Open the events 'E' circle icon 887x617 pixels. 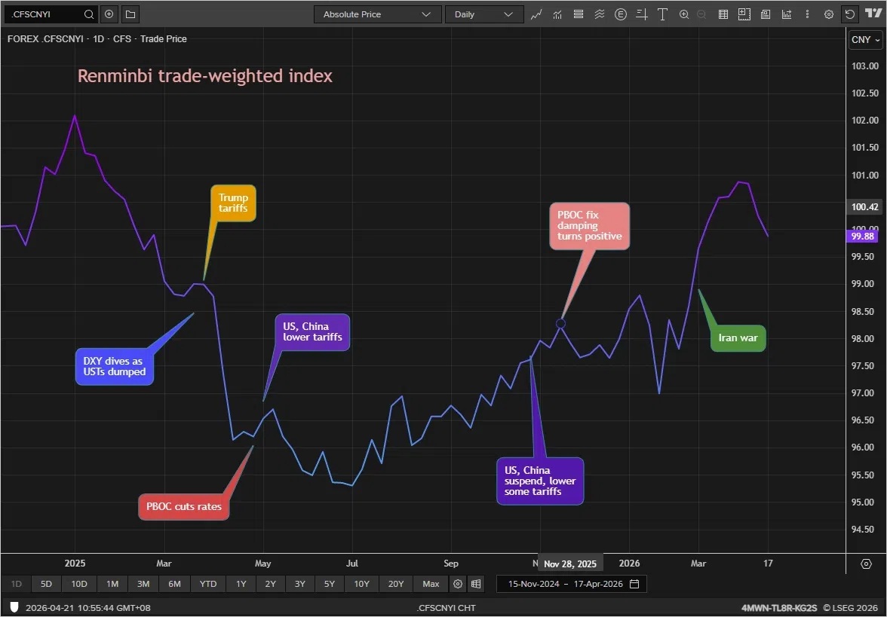621,14
